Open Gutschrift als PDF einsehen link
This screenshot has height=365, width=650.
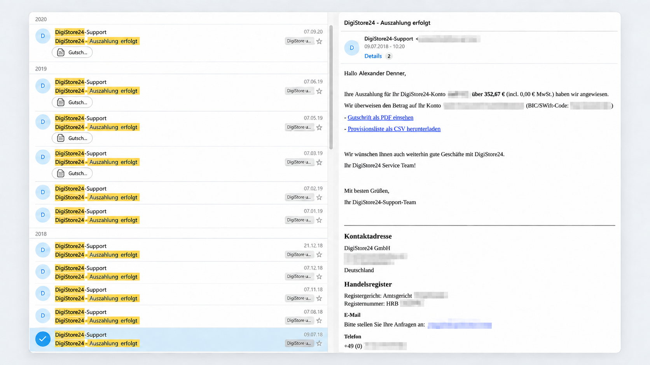380,118
